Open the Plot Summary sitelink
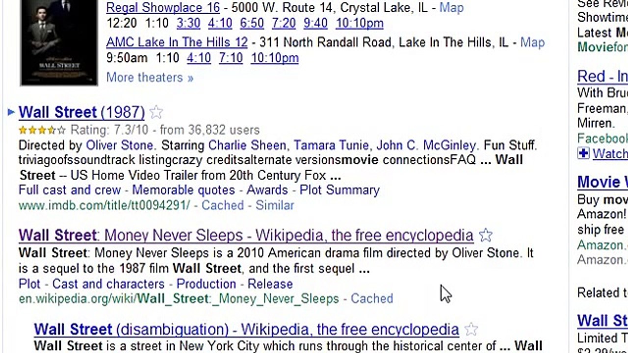This screenshot has width=628, height=353. click(340, 190)
